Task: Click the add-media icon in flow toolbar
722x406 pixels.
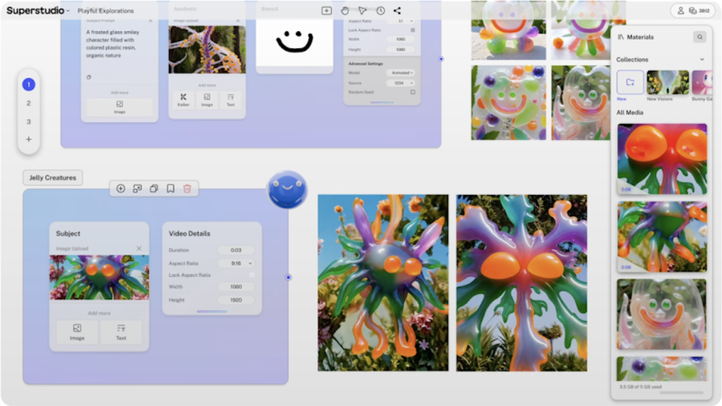Action: pyautogui.click(x=137, y=188)
